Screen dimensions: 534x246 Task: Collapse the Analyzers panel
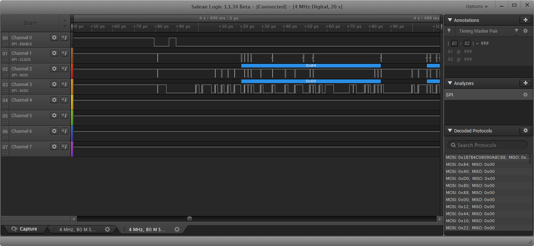pyautogui.click(x=450, y=83)
